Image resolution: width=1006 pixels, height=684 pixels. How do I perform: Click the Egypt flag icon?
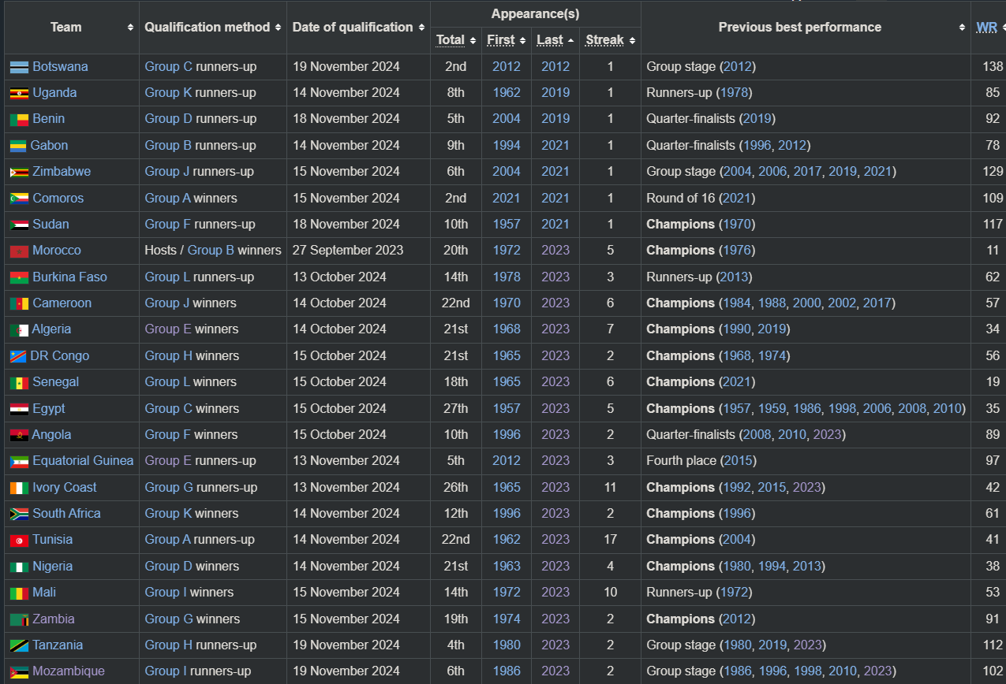[19, 409]
